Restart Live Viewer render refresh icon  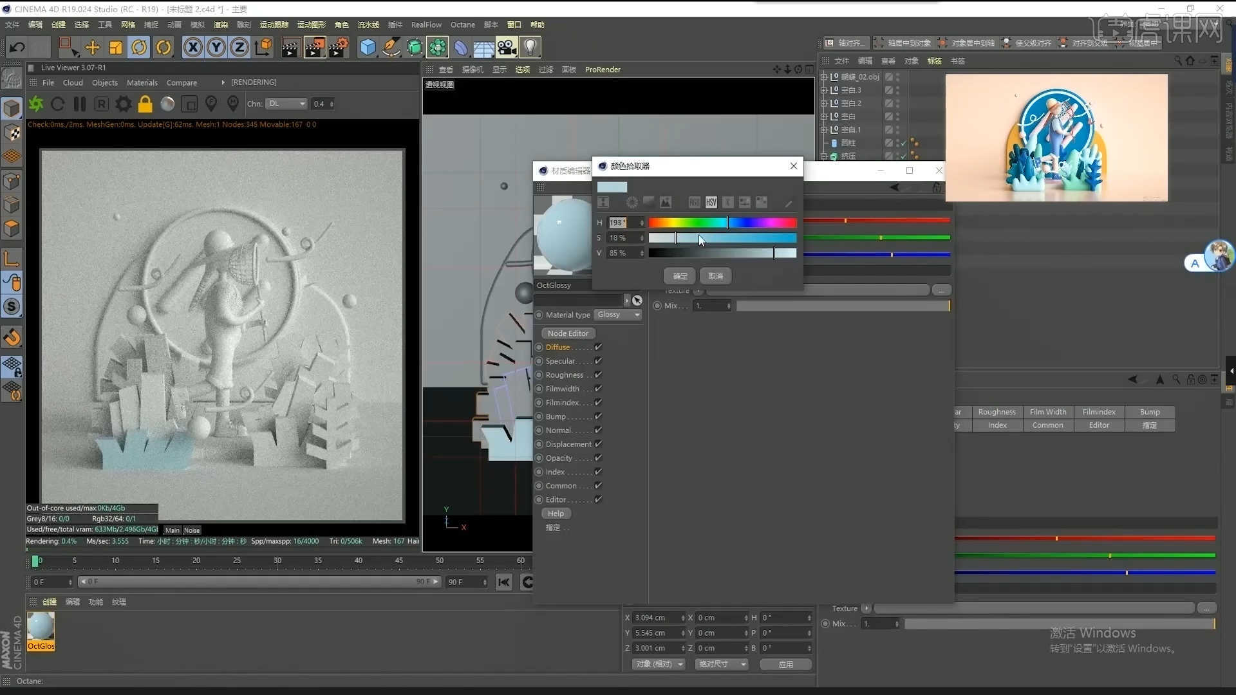(x=57, y=104)
